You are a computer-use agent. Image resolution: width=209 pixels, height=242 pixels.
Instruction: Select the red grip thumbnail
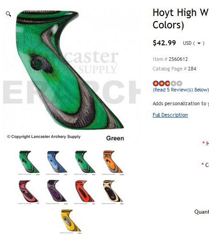pyautogui.click(x=85, y=192)
